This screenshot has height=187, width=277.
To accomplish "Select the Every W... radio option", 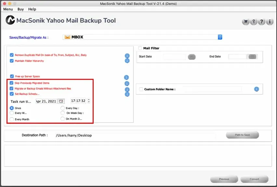I will (12, 113).
